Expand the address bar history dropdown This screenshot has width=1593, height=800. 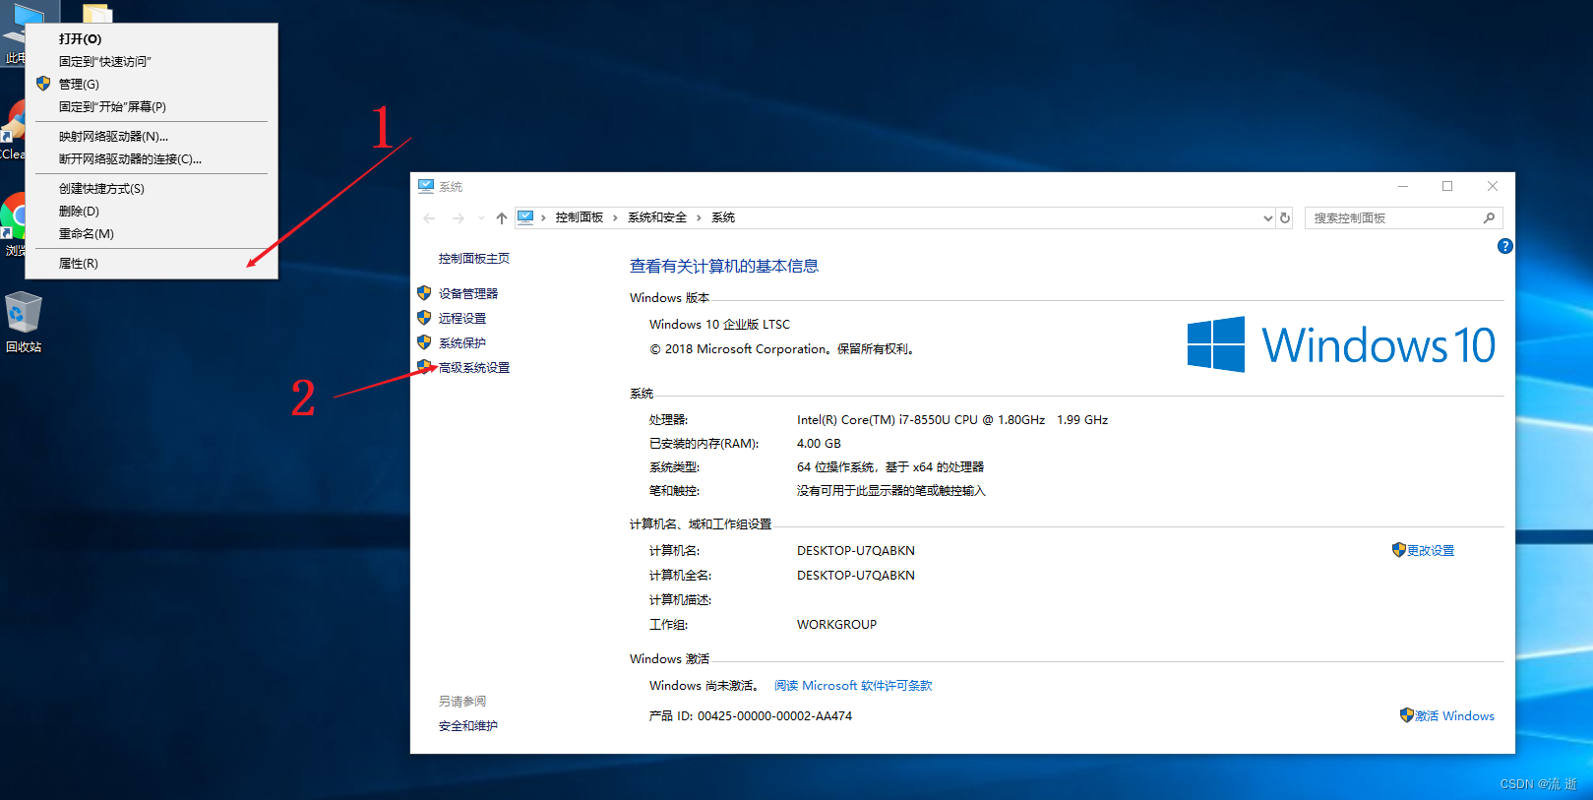pos(1267,218)
